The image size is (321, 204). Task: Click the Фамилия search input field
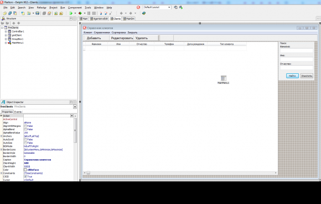point(297,50)
